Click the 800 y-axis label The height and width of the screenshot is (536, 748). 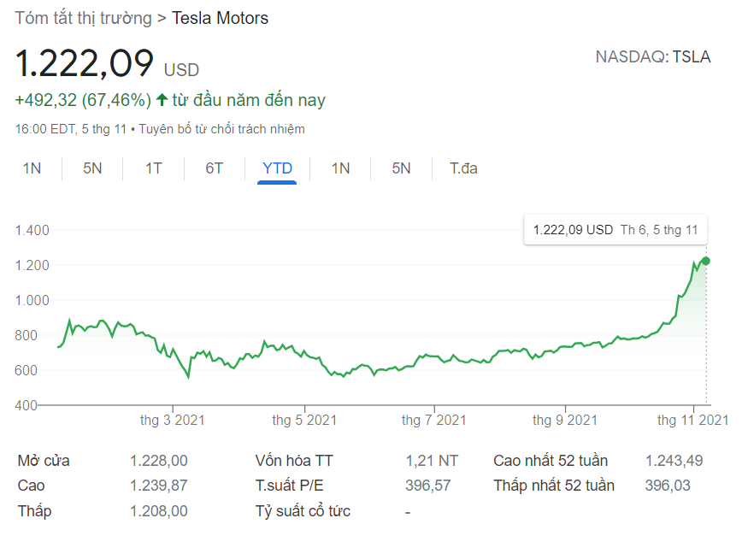click(26, 335)
